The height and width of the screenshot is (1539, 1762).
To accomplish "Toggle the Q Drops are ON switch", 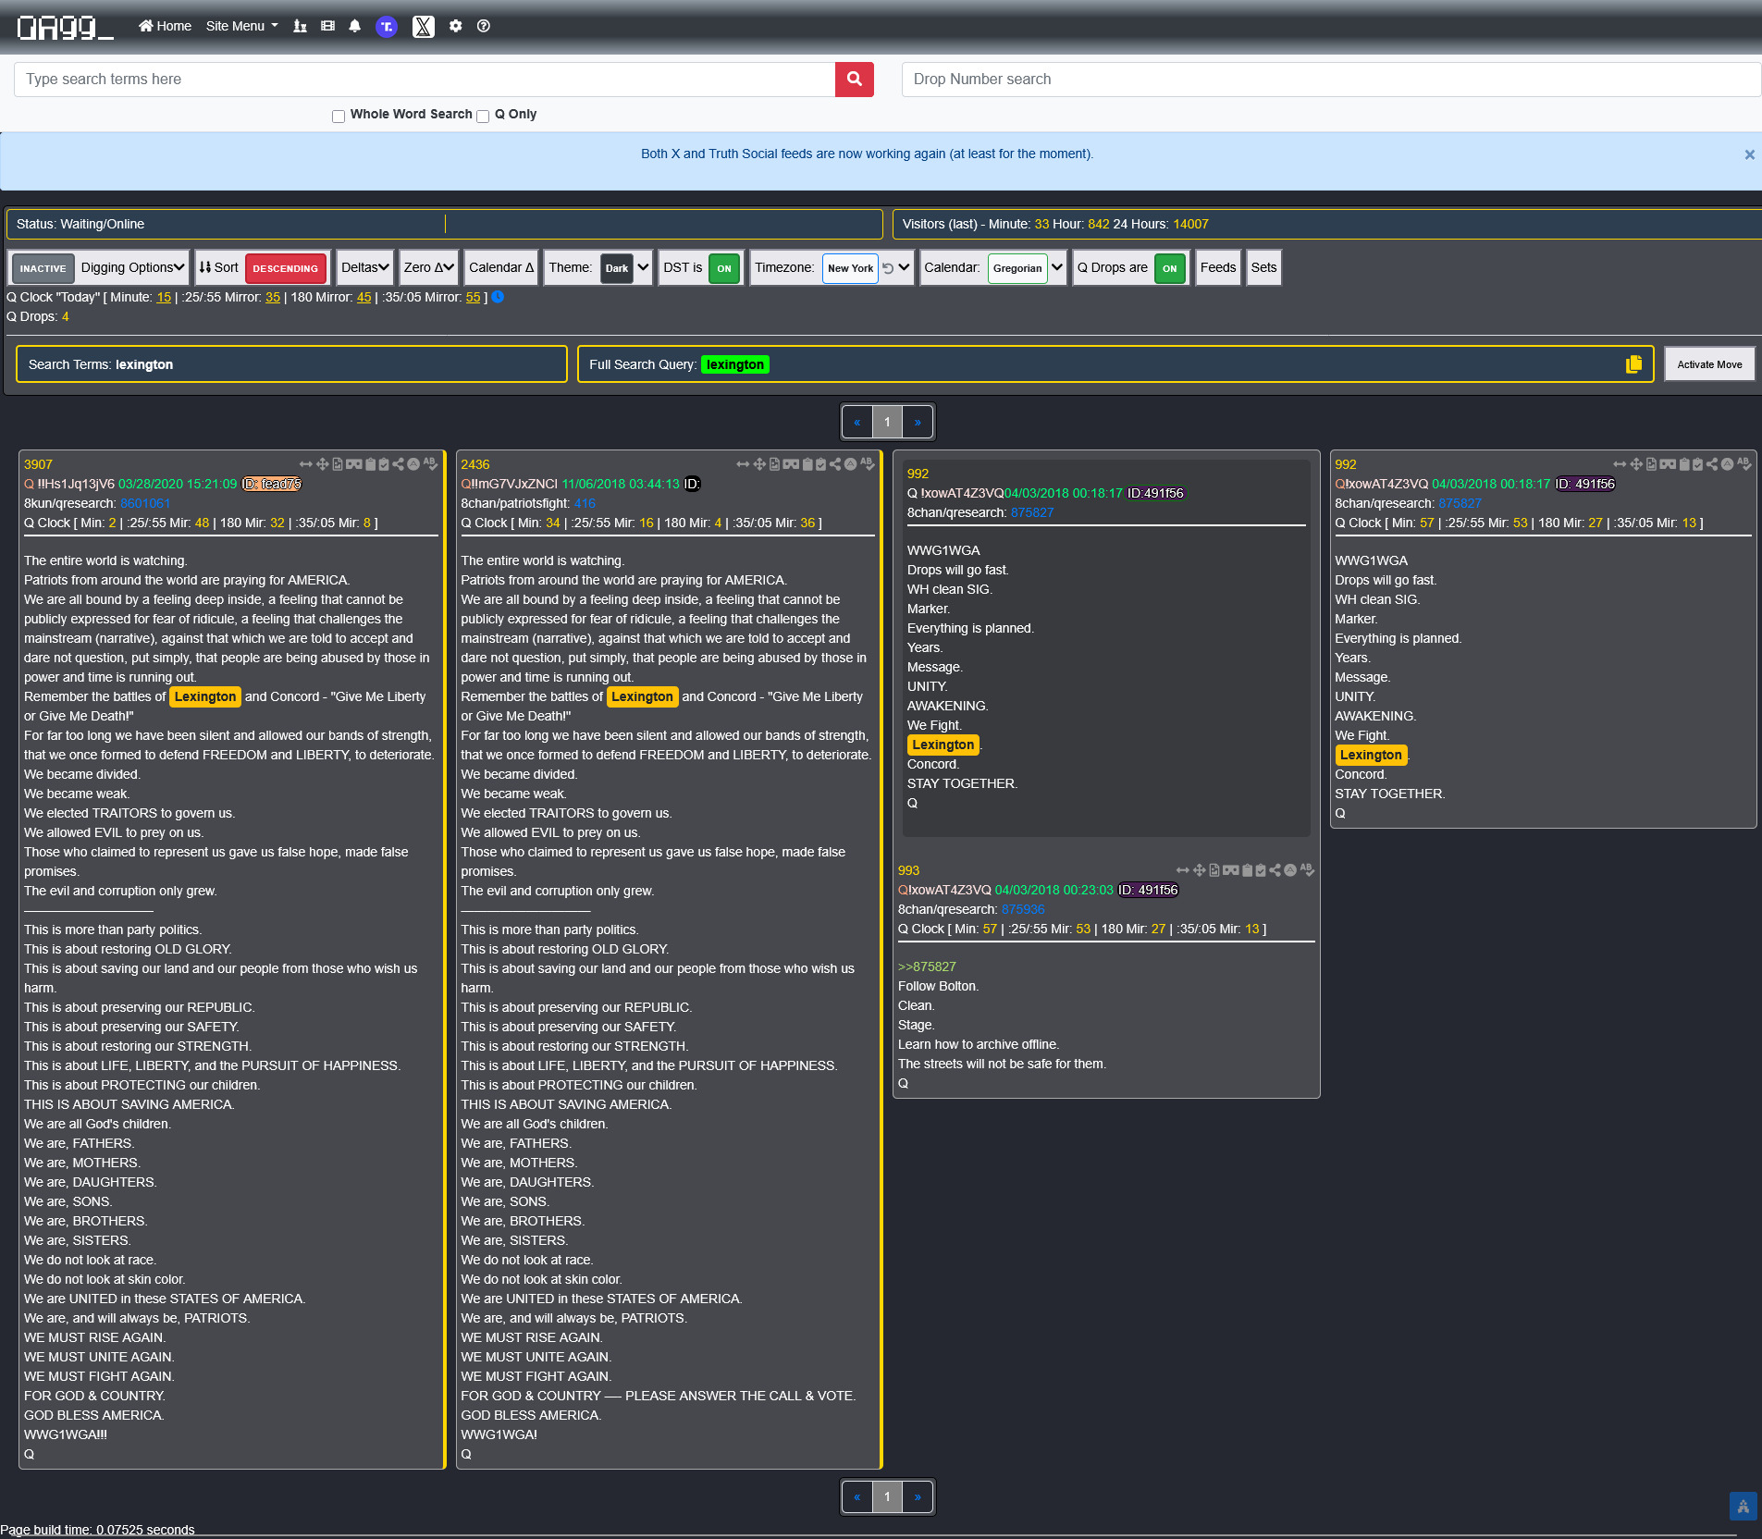I will (x=1170, y=268).
